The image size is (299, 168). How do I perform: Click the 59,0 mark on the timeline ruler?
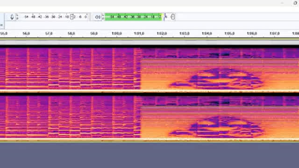coord(94,34)
